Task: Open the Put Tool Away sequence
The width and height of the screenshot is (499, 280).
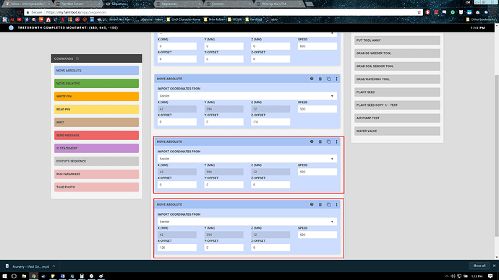Action: click(x=397, y=40)
